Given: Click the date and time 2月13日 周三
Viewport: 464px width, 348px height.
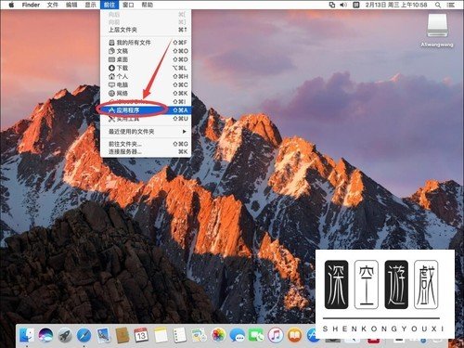Looking at the screenshot, I should [396, 5].
